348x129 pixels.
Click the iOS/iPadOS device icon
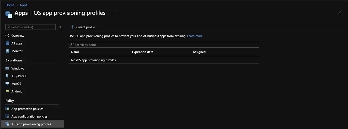7,76
